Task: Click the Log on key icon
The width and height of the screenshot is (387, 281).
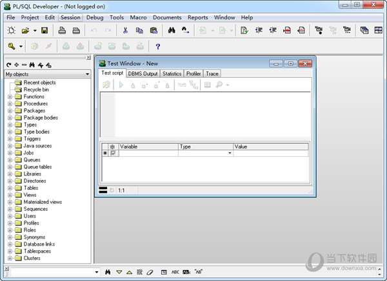Action: pos(11,46)
